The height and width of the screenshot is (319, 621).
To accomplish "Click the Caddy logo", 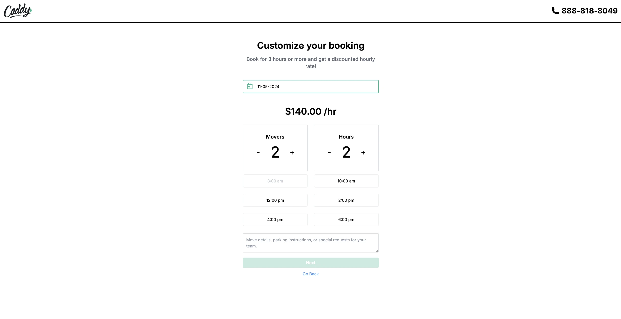I will (x=18, y=11).
